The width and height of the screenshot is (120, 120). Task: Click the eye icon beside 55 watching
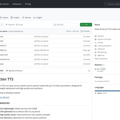pyautogui.click(x=95, y=52)
